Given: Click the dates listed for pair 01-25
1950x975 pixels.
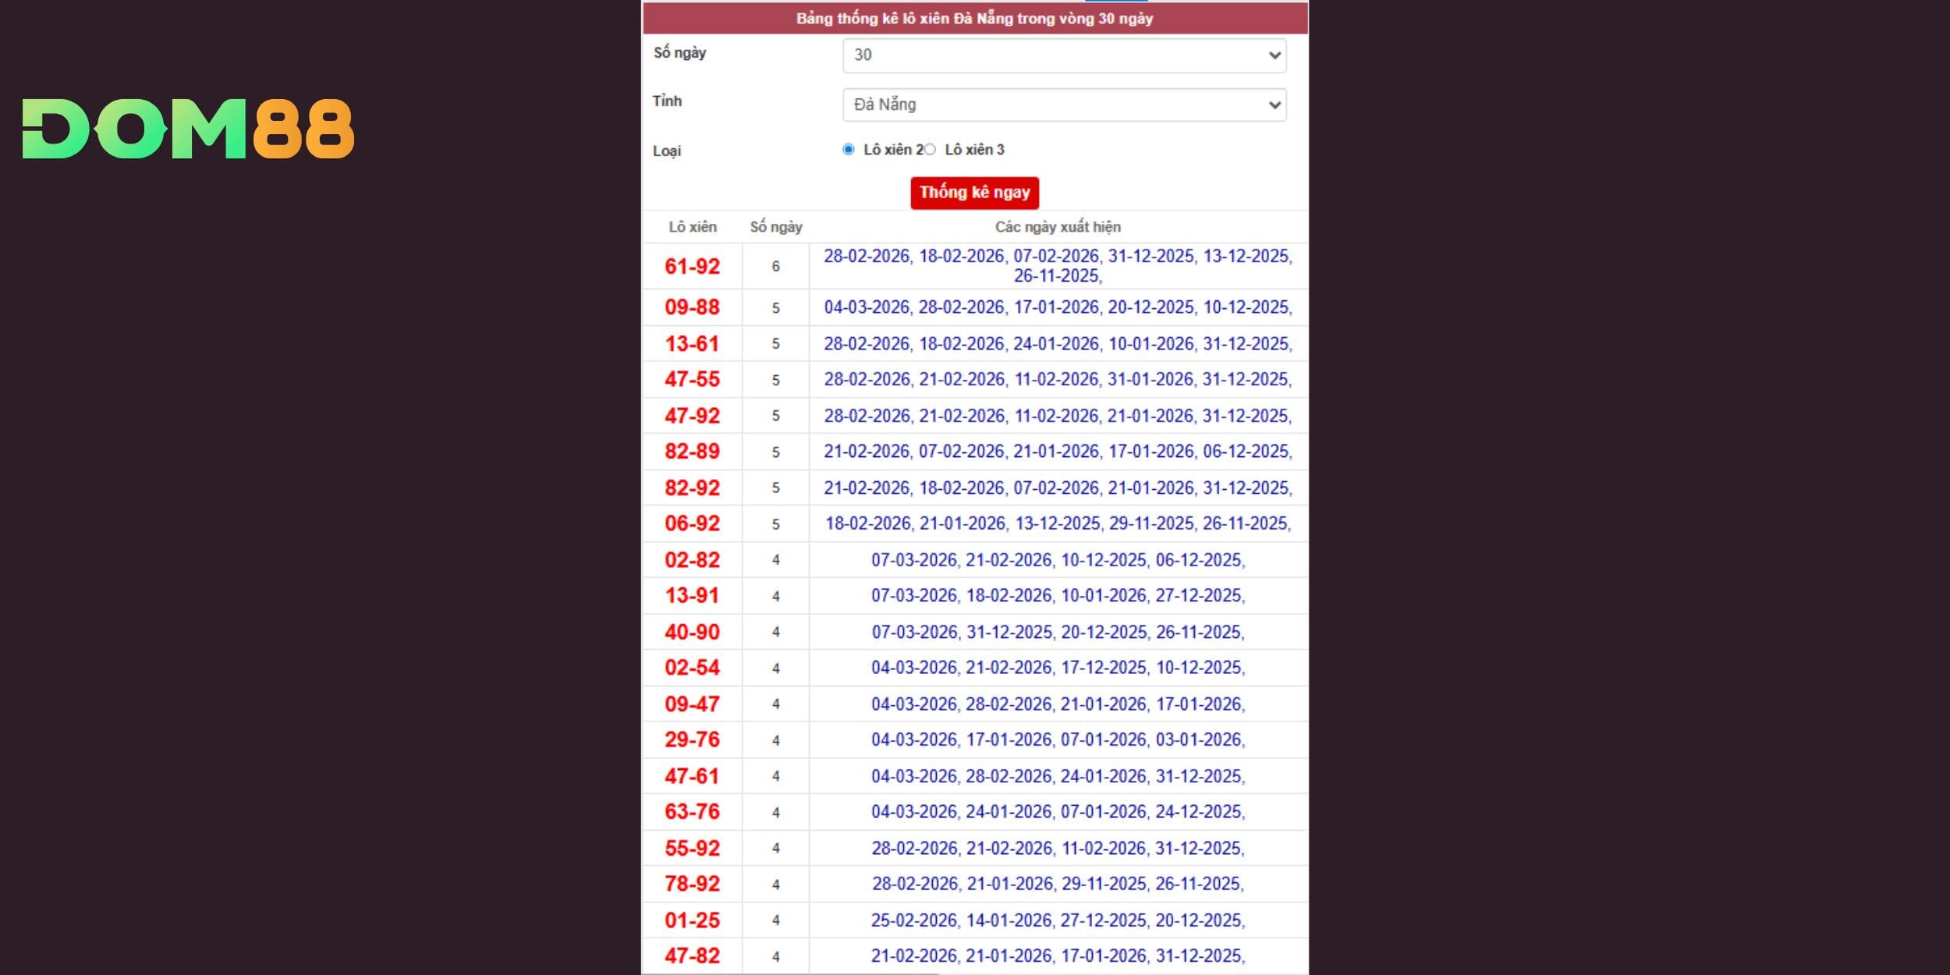Looking at the screenshot, I should tap(1058, 920).
